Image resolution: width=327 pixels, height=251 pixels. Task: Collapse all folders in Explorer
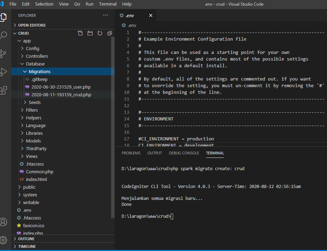(x=109, y=33)
